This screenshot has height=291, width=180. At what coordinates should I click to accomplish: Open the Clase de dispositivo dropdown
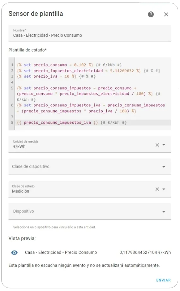pos(90,166)
